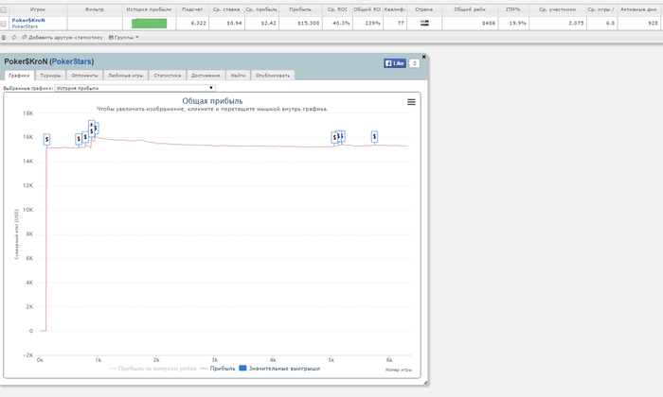
Task: Open the 'Найти' tab
Action: pyautogui.click(x=238, y=76)
